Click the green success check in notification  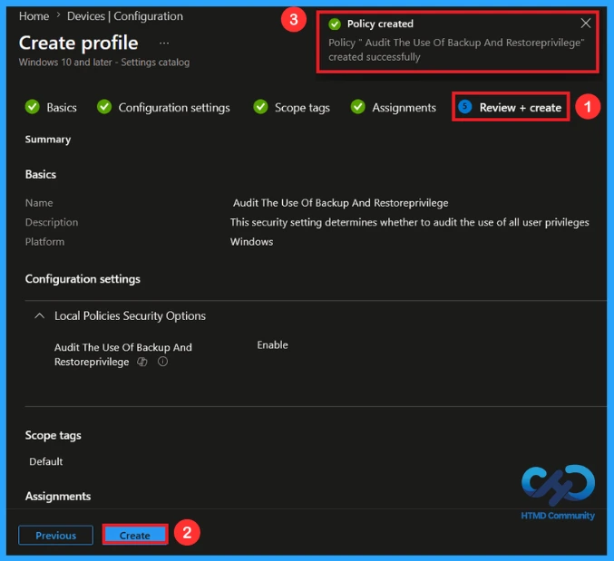click(x=335, y=24)
